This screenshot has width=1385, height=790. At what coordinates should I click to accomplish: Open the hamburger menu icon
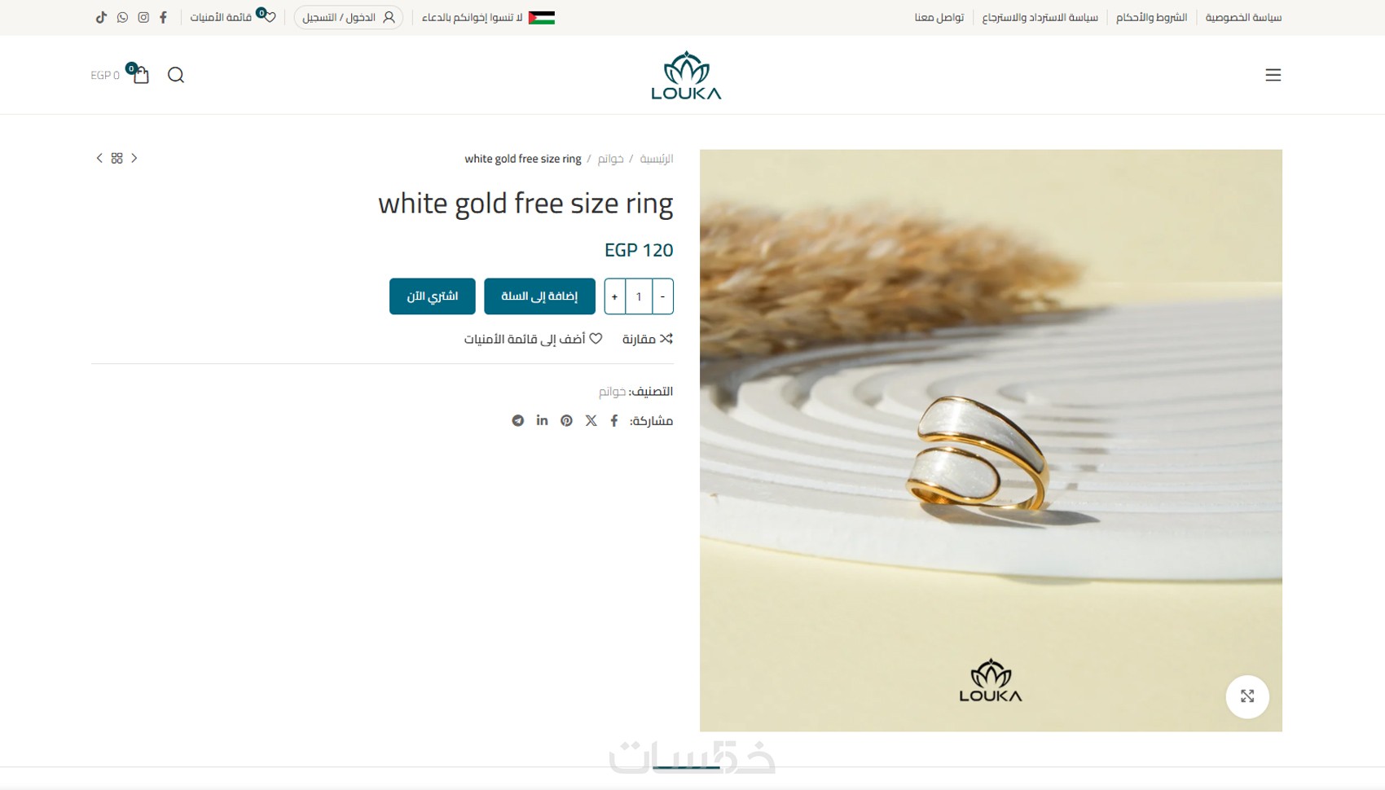1273,75
